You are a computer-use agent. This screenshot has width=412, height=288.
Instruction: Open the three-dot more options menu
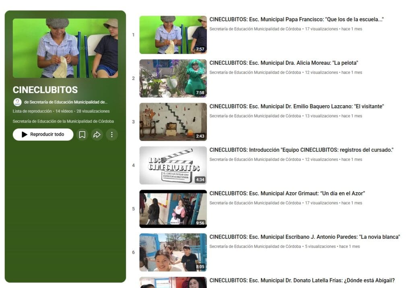pyautogui.click(x=112, y=135)
